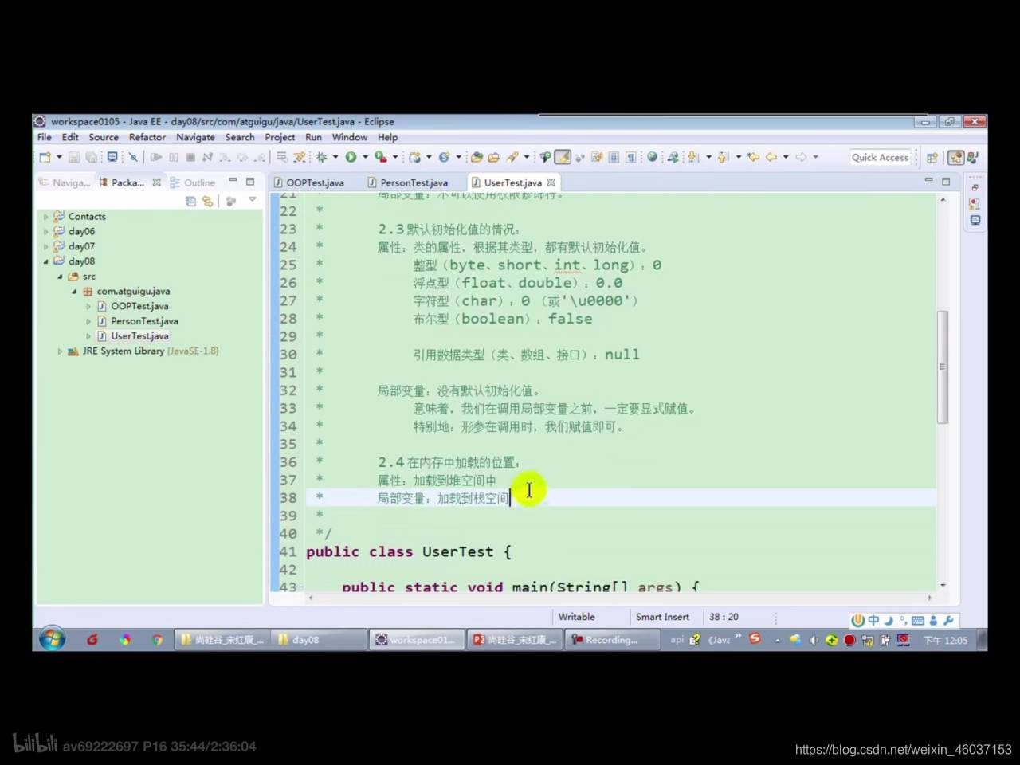
Task: Switch to OOPTest.java editor tab
Action: [x=315, y=182]
